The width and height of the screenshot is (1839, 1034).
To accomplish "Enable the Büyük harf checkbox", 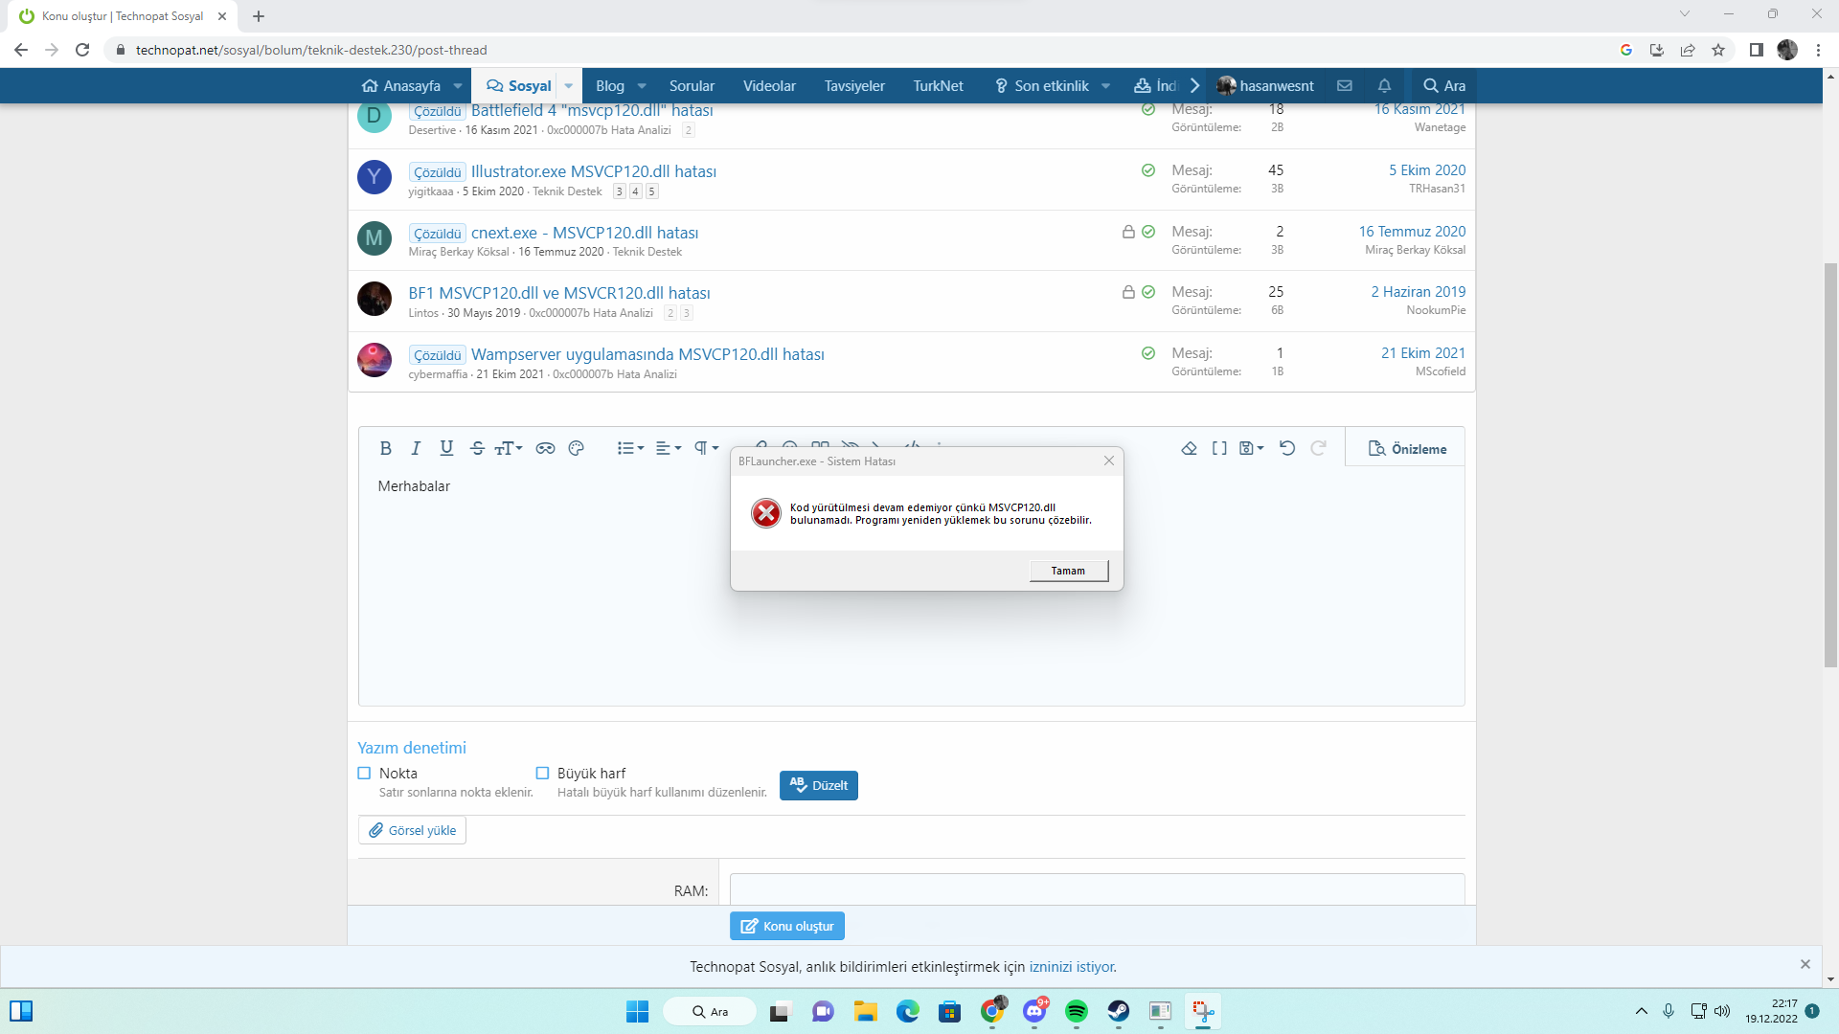I will point(542,773).
